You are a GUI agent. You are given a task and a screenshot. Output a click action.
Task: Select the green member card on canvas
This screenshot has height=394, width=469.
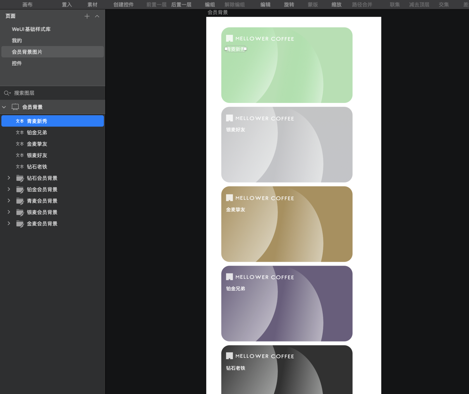(x=287, y=65)
